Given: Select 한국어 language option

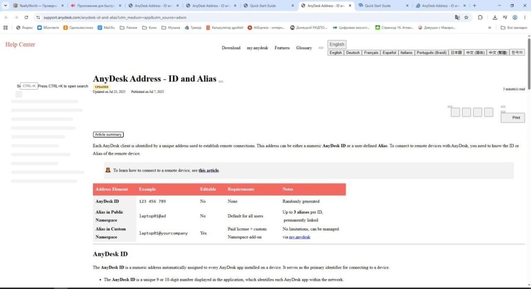Looking at the screenshot, I should pos(517,52).
